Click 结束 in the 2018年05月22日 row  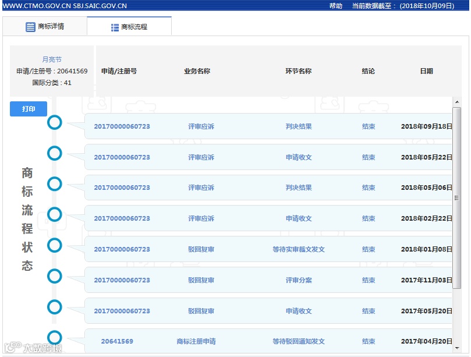[369, 157]
